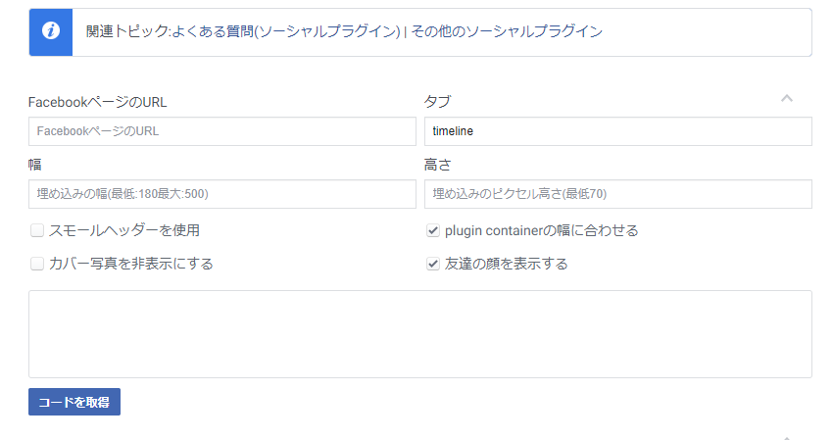This screenshot has width=833, height=440.
Task: Focus the 幅 embed width field
Action: pyautogui.click(x=222, y=194)
